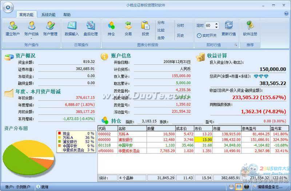Switch to the 常用功能 ribbon tab
Screen dimensions: 291x191
click(x=27, y=15)
